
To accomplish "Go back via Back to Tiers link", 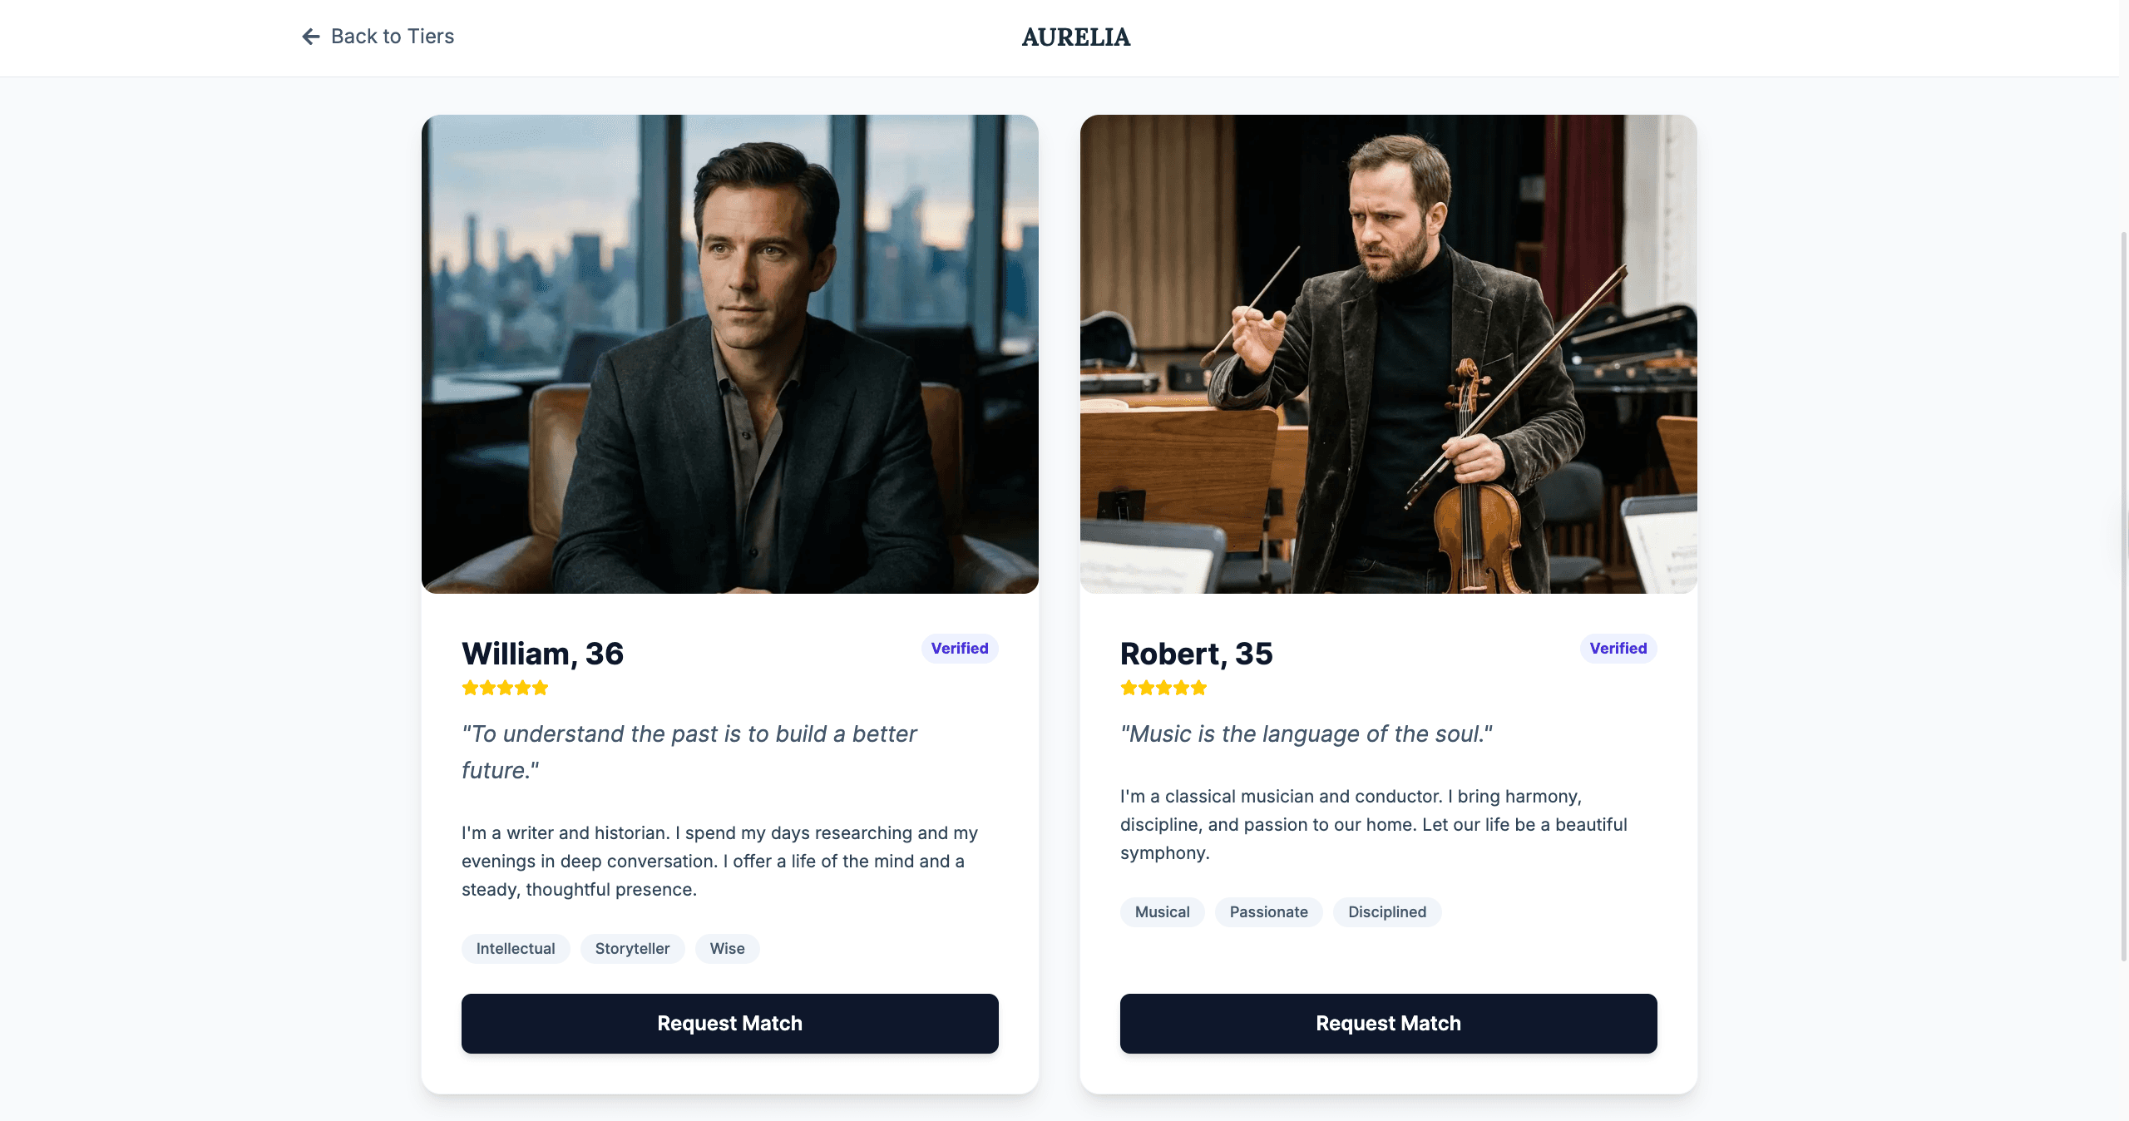I will click(392, 37).
